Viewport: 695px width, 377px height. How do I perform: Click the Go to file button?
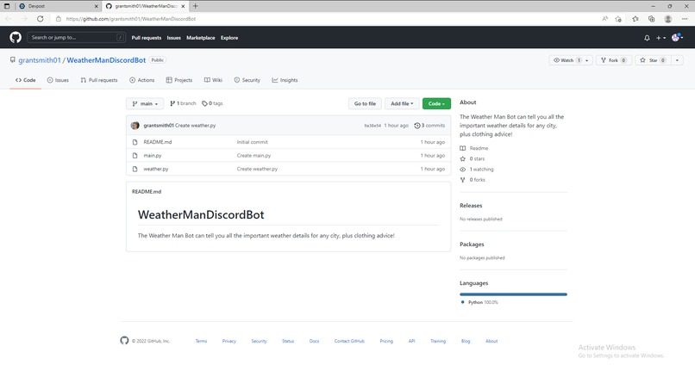(365, 103)
